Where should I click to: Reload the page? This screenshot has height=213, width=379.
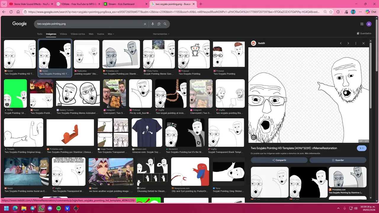[11, 12]
